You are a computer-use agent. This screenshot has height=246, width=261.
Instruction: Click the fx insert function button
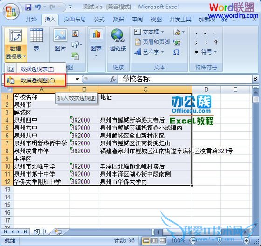pos(113,79)
